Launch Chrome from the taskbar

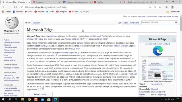(29, 99)
